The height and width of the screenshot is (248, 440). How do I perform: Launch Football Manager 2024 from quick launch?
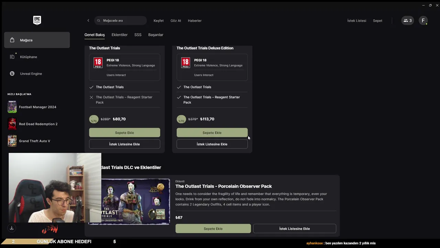pyautogui.click(x=37, y=107)
